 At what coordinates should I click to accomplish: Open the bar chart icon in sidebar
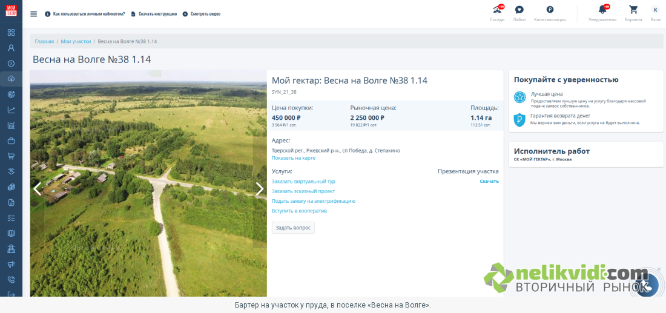point(11,125)
